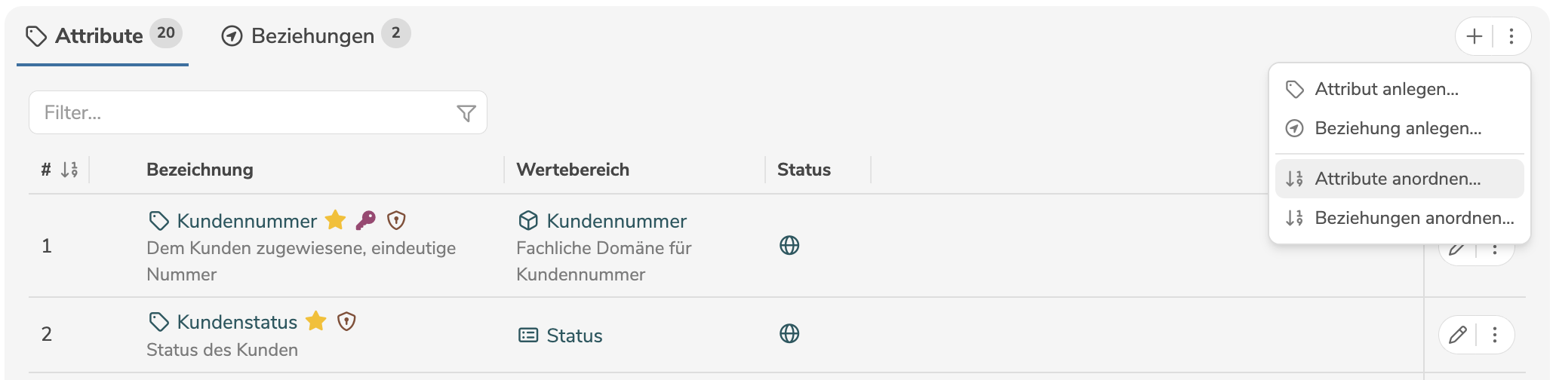Choose "Attribut anlegen..." from the menu
The width and height of the screenshot is (1556, 380).
coord(1386,89)
